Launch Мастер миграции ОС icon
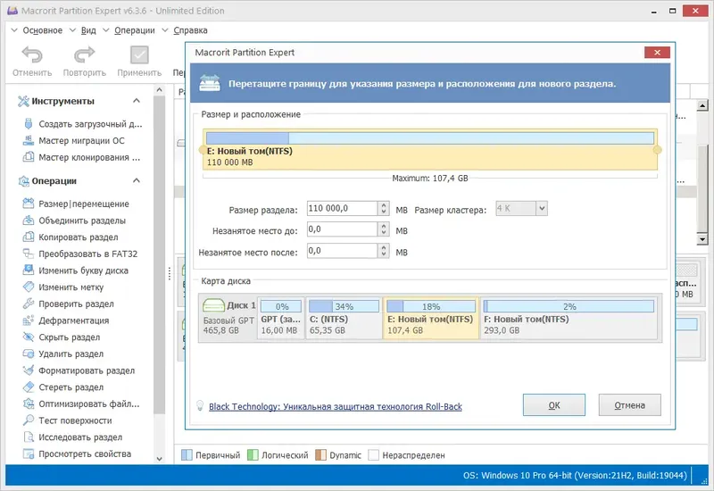 click(29, 140)
